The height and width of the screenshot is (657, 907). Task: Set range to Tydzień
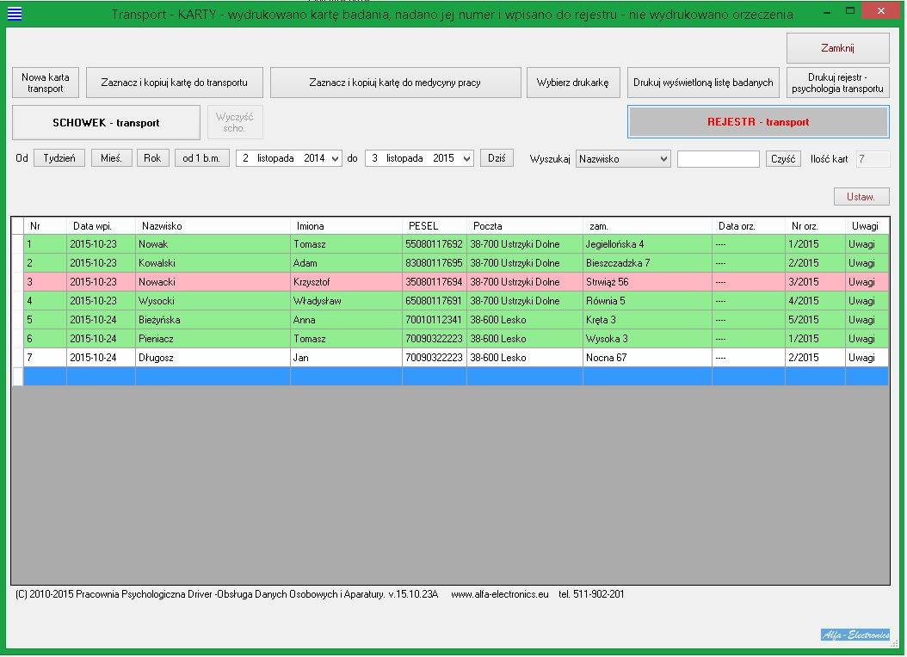click(x=59, y=158)
